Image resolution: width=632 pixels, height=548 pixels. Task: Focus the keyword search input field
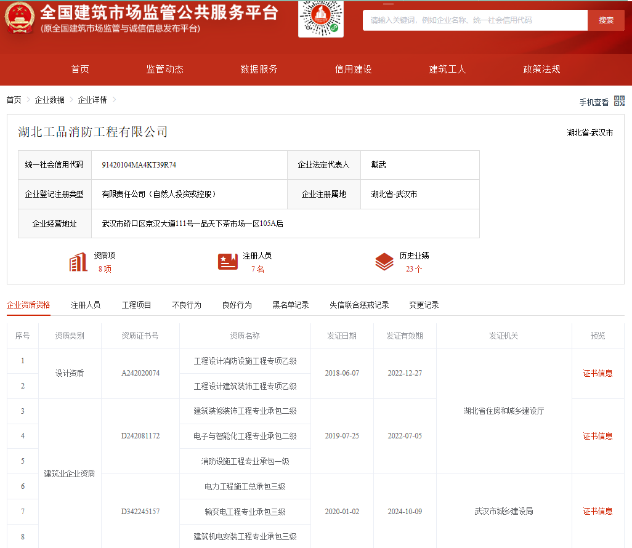click(x=475, y=20)
